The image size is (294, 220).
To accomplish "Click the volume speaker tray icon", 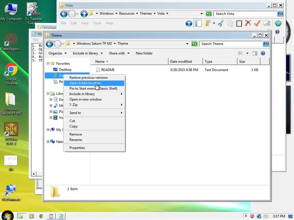I will (x=266, y=217).
